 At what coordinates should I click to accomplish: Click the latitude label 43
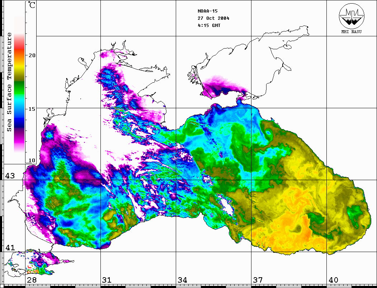pos(10,176)
